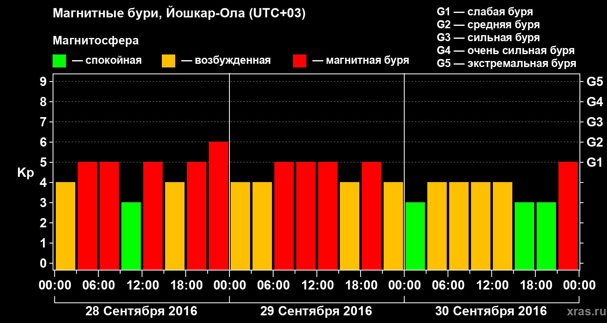Click the only green bar on 28 September
The height and width of the screenshot is (323, 607).
coord(131,236)
